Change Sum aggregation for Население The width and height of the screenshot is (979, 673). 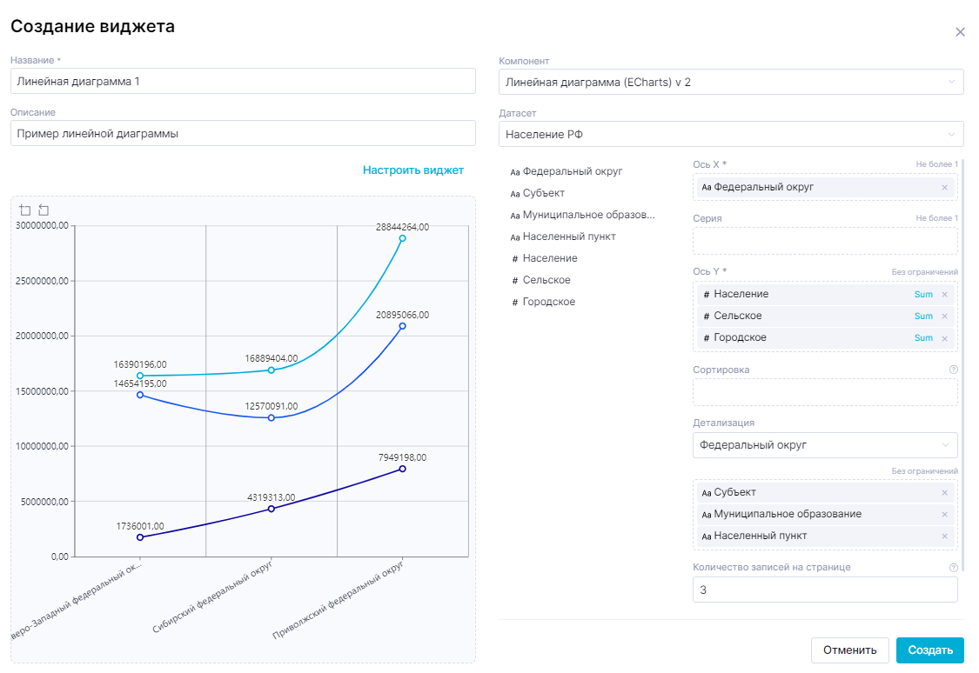coord(923,294)
